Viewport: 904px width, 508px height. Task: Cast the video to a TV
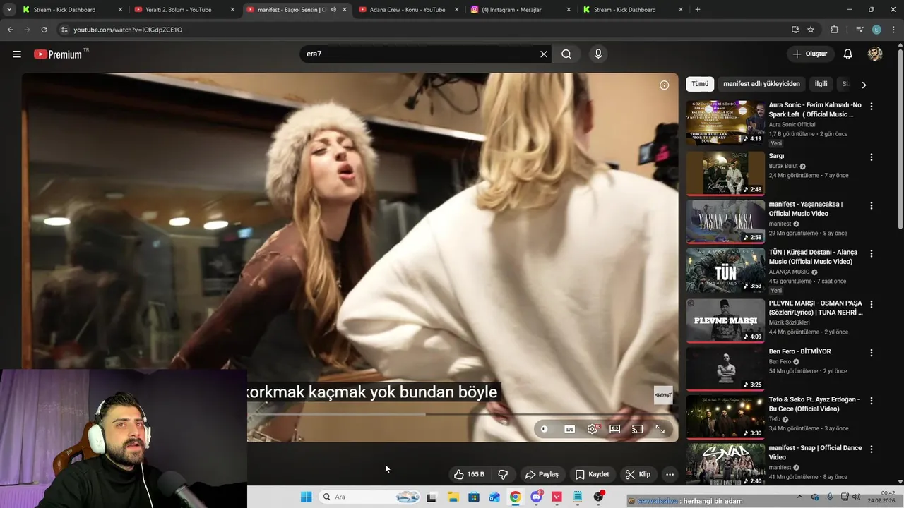pos(638,429)
